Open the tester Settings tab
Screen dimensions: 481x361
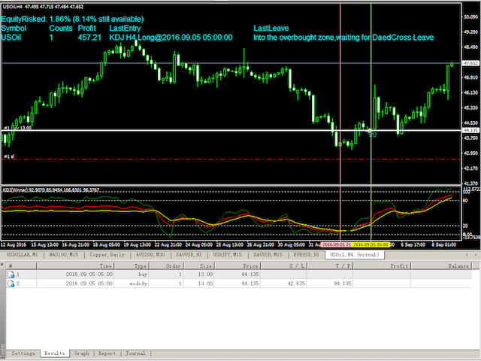click(x=23, y=353)
